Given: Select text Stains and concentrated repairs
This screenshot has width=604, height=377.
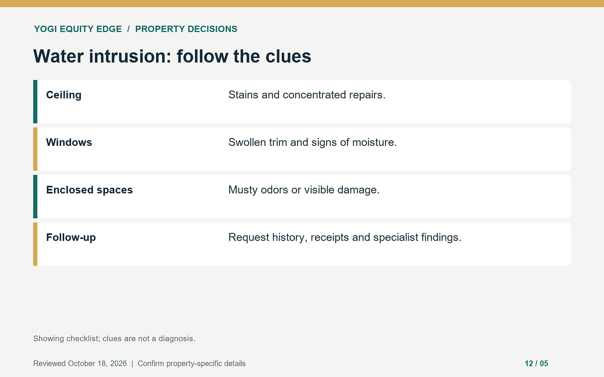Looking at the screenshot, I should 307,95.
